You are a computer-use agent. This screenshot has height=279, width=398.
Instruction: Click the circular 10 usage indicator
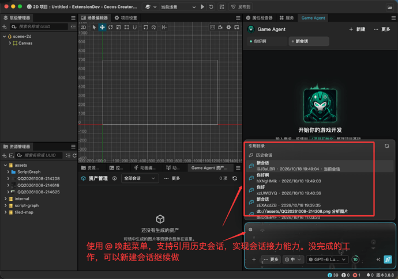[355, 259]
